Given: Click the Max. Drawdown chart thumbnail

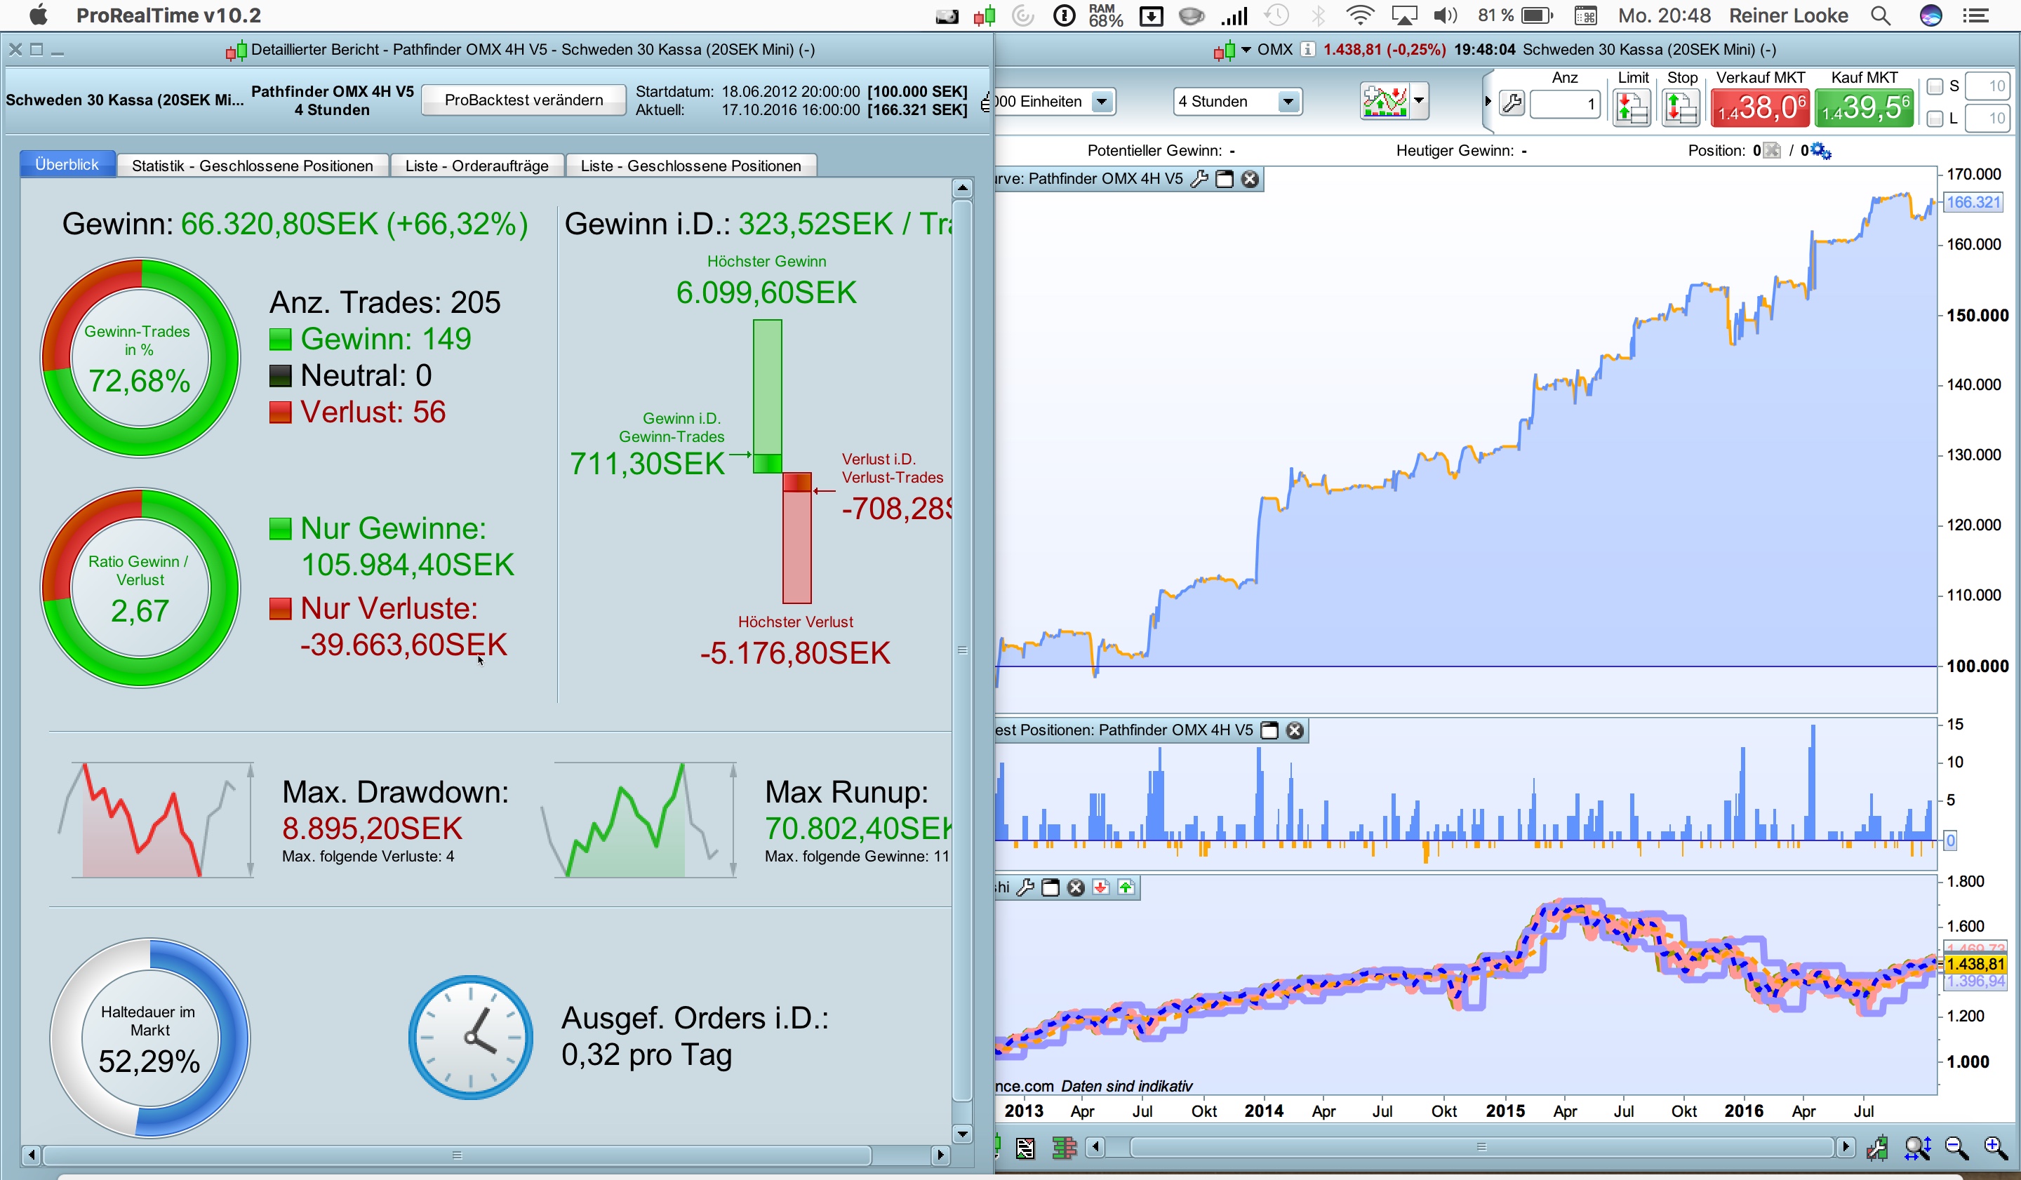Looking at the screenshot, I should (x=158, y=820).
